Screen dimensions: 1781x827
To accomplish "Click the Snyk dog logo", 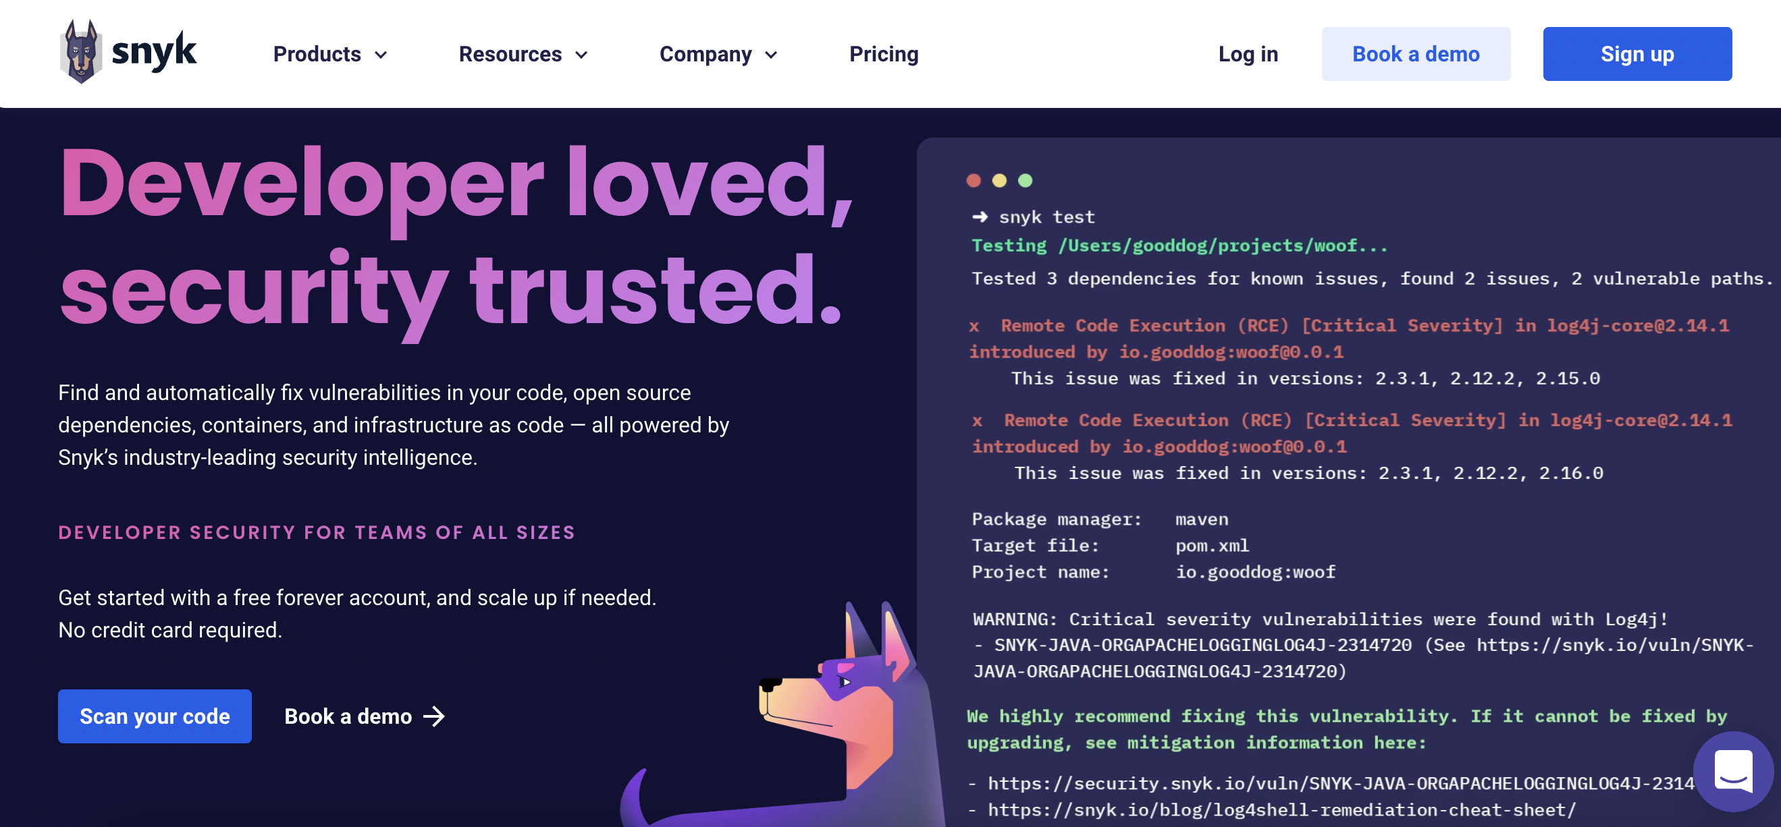I will [x=81, y=52].
